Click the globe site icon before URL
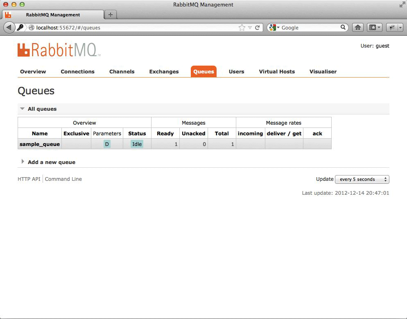407x319 pixels. tap(32, 27)
